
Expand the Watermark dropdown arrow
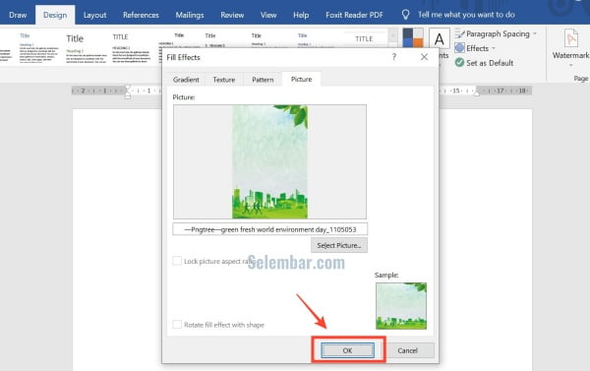570,66
